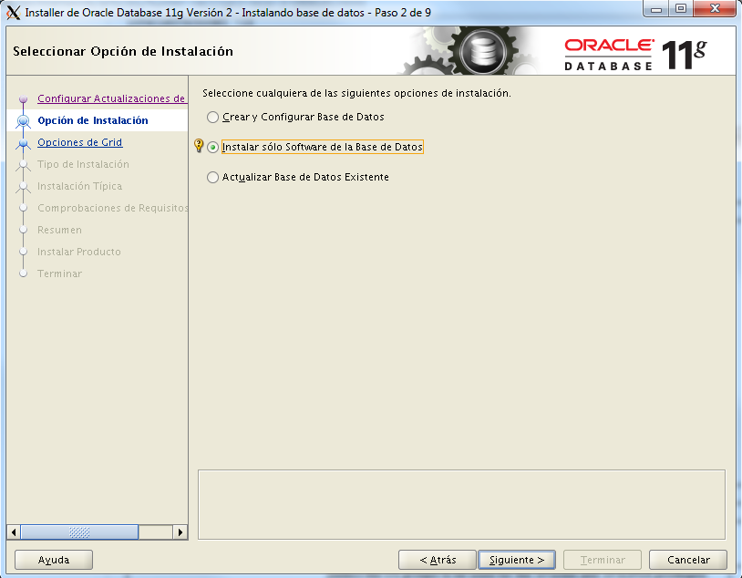The height and width of the screenshot is (578, 742).
Task: Click the right arrow of the horizontal scrollbar
Action: pyautogui.click(x=180, y=532)
